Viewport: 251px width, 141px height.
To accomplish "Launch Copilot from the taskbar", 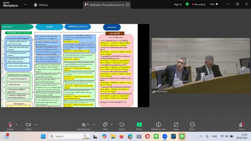I will coord(104,136).
